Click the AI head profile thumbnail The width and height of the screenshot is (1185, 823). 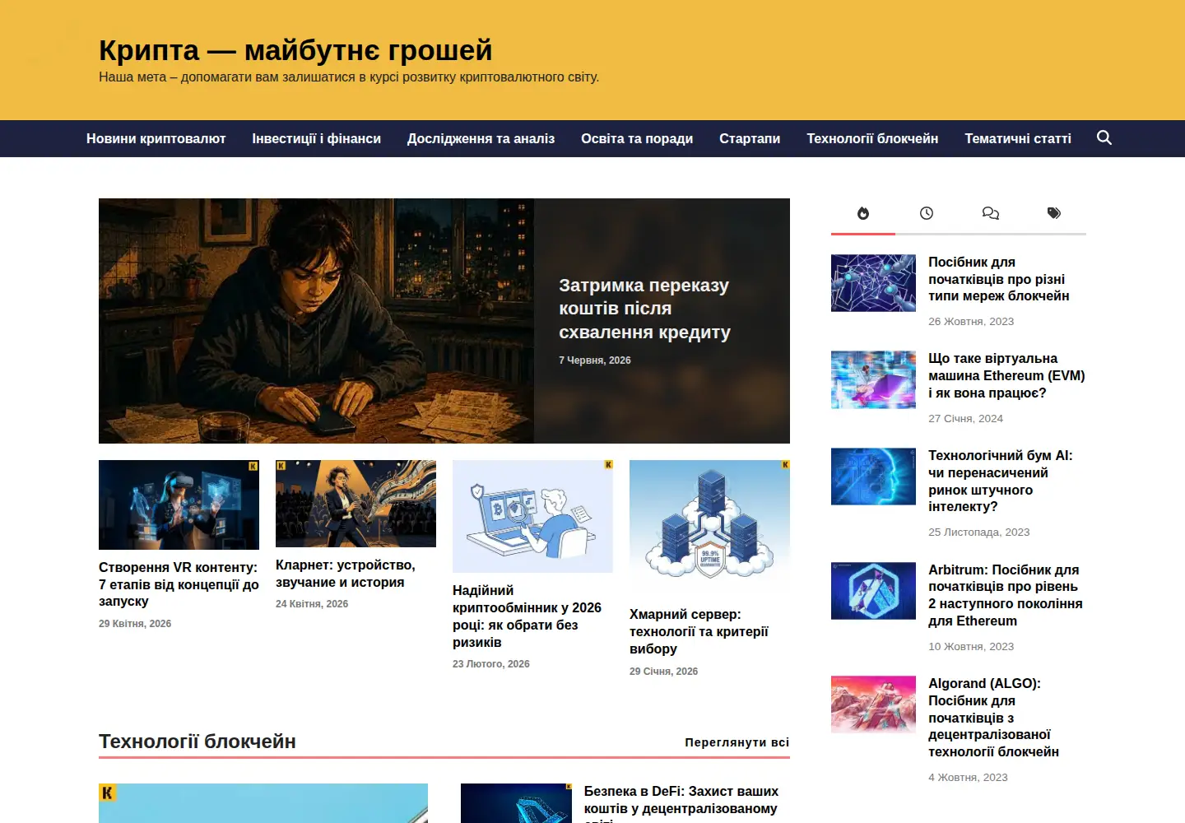point(873,477)
